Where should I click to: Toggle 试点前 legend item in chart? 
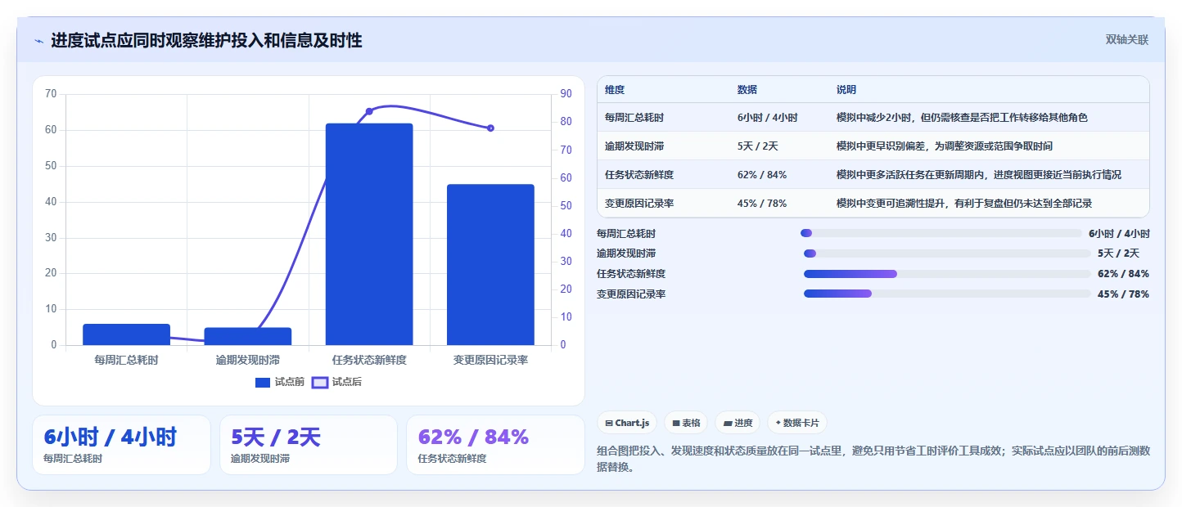click(280, 382)
